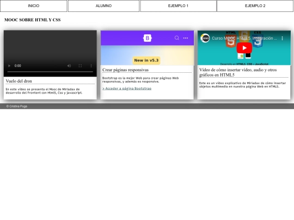Open the Bootstrap three-dots menu
Viewport: 294px width, 220px height.
[186, 38]
